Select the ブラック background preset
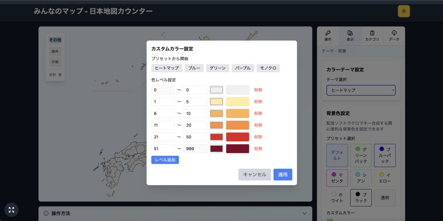Screen dimensions: 443x221 pyautogui.click(x=361, y=198)
